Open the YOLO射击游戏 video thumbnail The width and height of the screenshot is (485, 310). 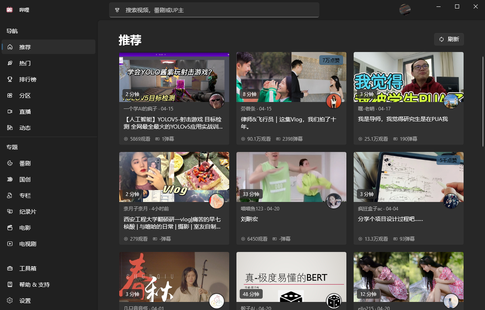coord(174,77)
